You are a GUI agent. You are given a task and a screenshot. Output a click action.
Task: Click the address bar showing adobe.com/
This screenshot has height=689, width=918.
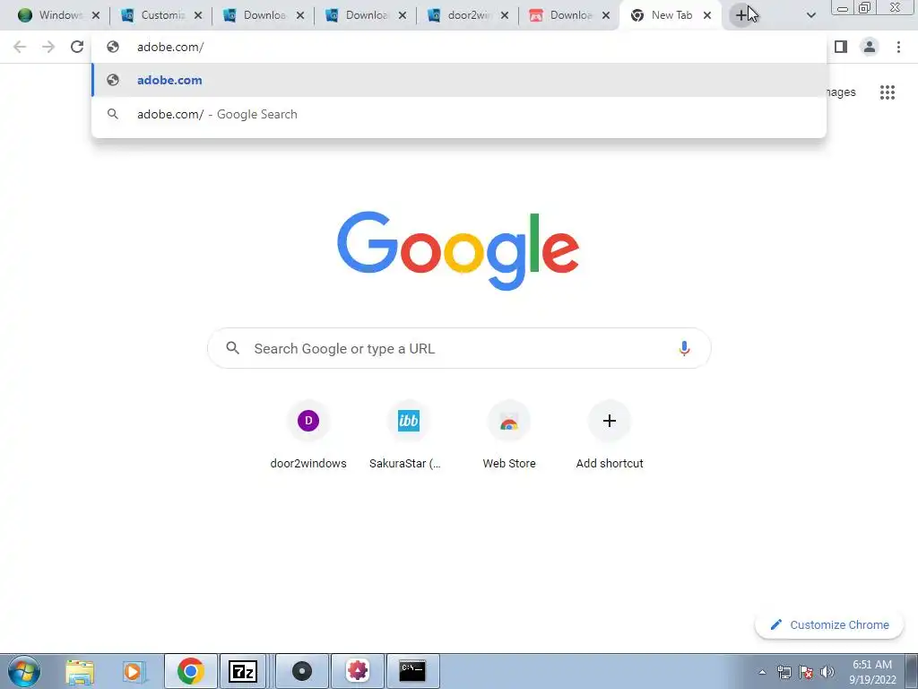pos(459,47)
